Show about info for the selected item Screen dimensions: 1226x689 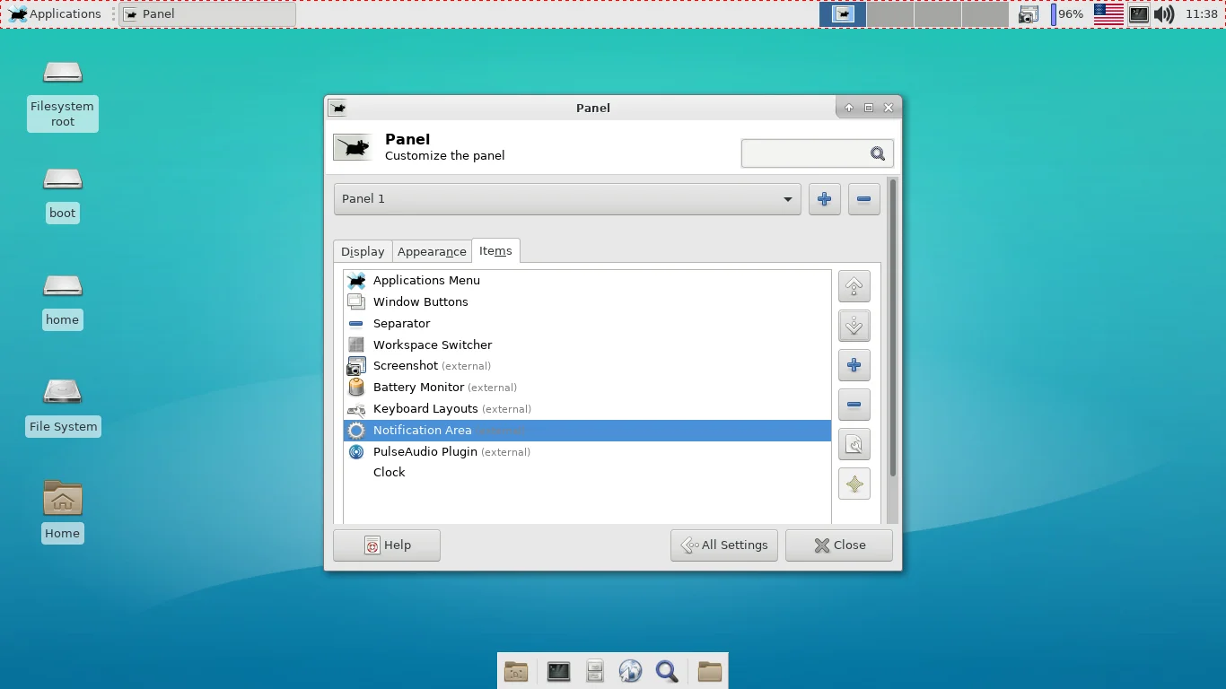pos(854,484)
